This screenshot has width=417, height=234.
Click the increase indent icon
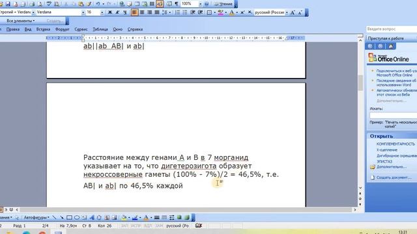coord(200,12)
